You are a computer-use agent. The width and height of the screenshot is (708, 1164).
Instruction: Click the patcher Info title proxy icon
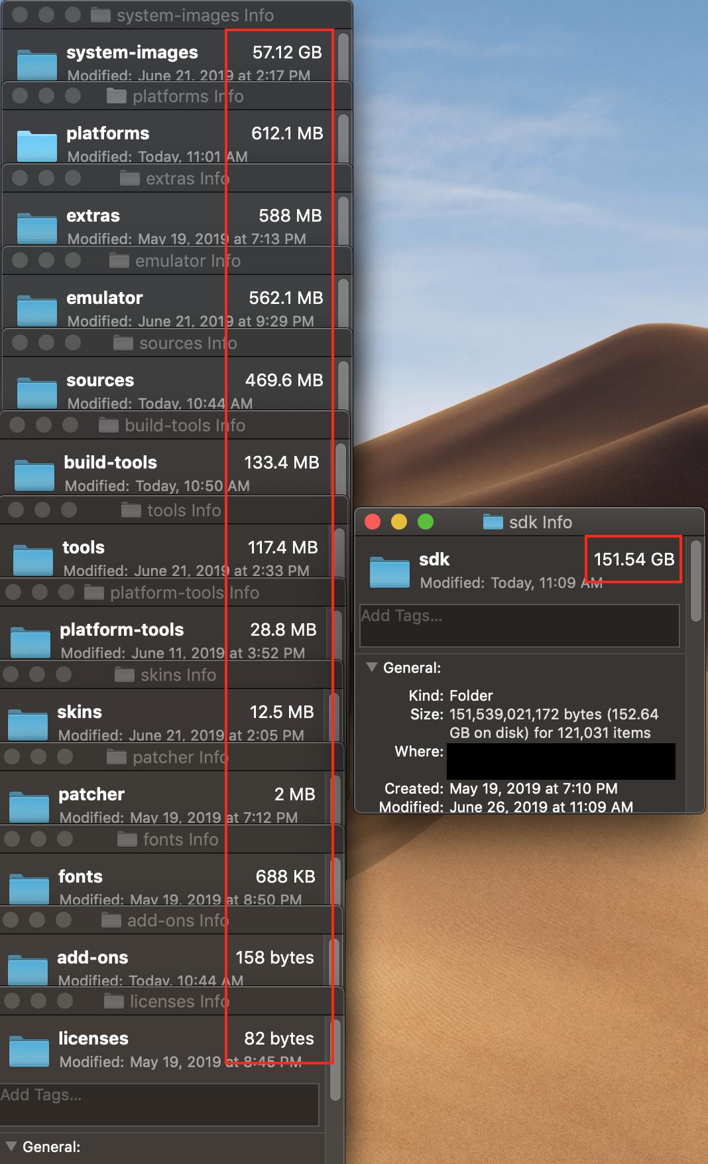coord(117,757)
